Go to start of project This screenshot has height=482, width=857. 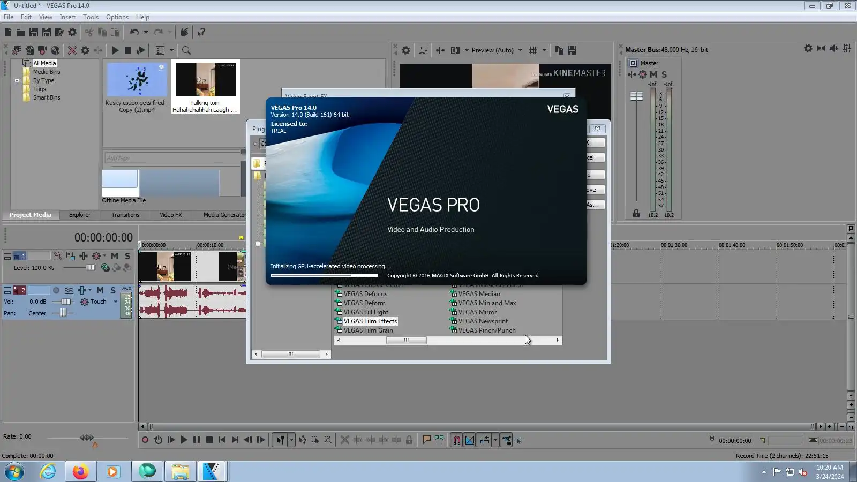tap(222, 440)
